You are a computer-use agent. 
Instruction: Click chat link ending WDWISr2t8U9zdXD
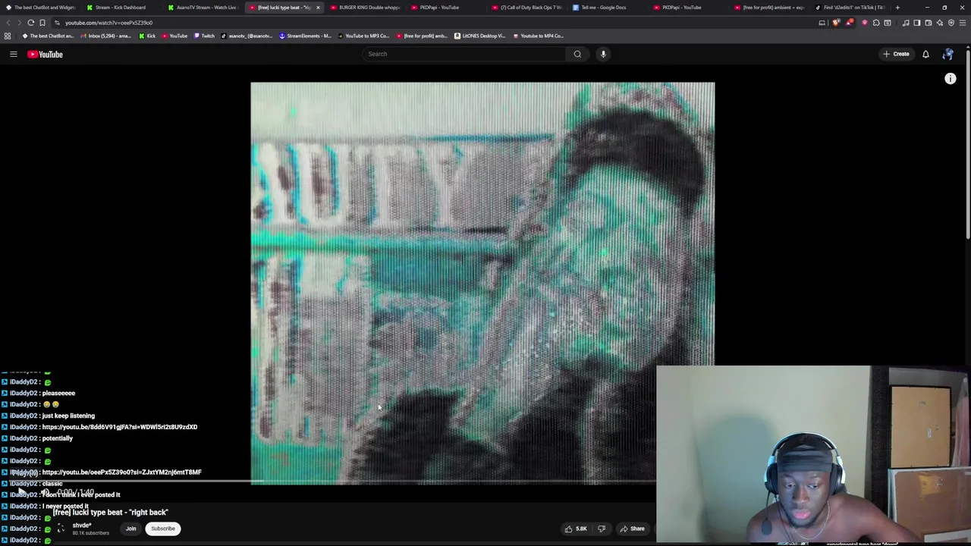(x=120, y=427)
